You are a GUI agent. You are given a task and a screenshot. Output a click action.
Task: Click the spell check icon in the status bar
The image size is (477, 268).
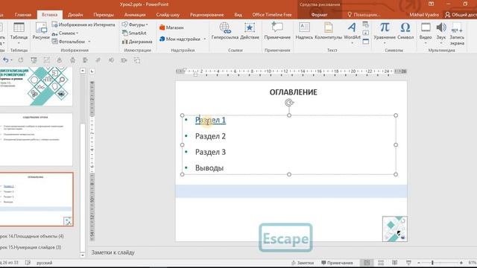click(28, 263)
